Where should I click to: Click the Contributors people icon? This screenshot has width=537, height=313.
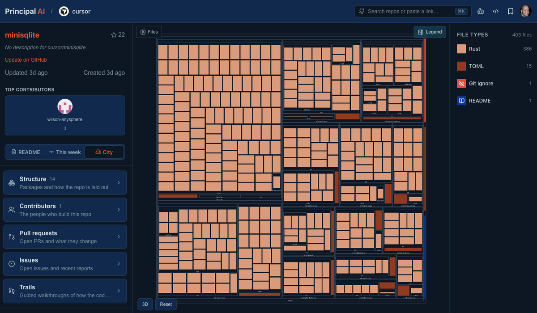click(x=12, y=210)
